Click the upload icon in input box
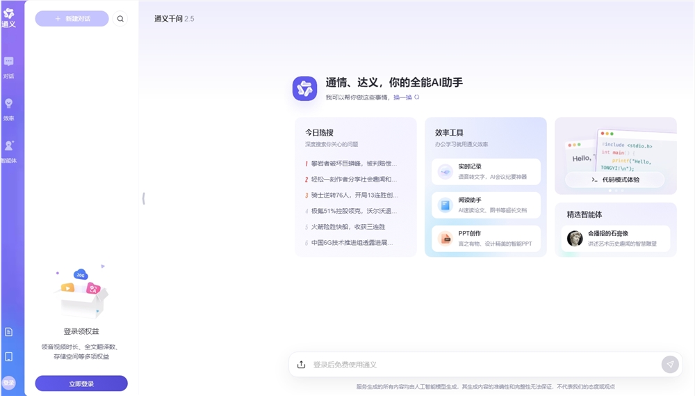The image size is (695, 396). (301, 365)
